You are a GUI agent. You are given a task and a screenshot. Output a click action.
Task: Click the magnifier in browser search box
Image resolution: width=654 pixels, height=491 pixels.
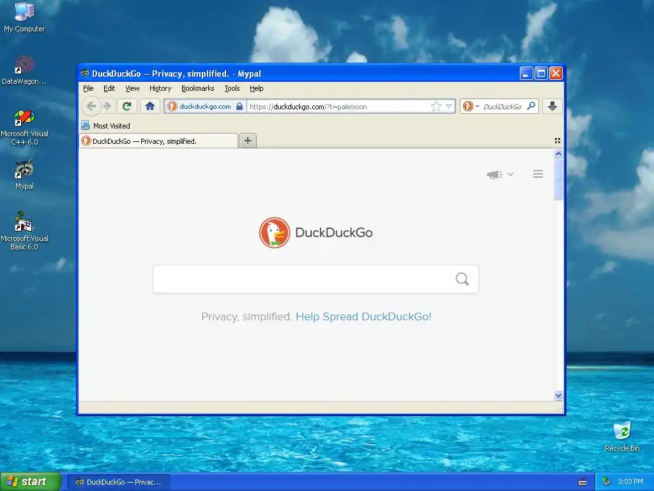tap(531, 106)
